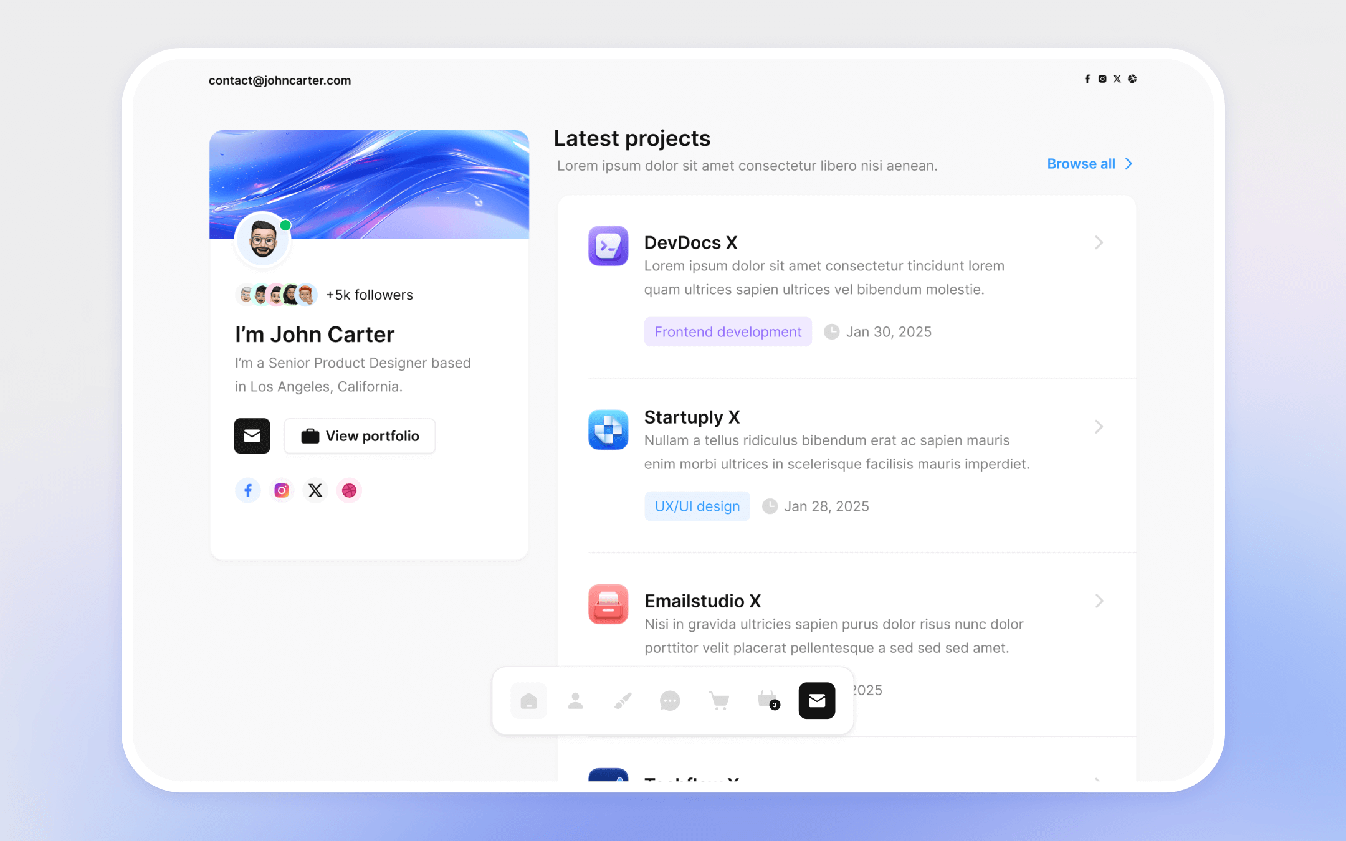Click the clock icon beside Jan 30, 2025
The width and height of the screenshot is (1346, 841).
832,331
